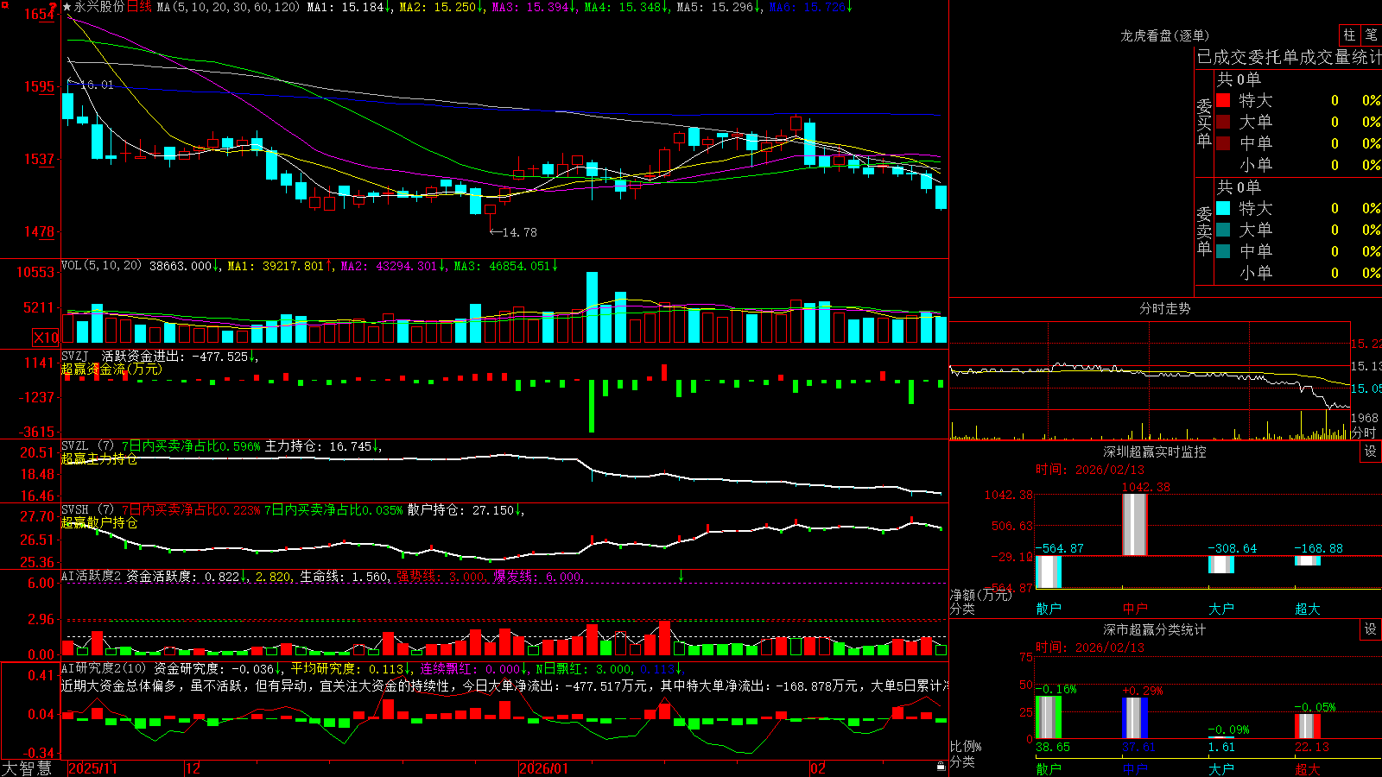Select the 超大 category in 深市超赢分类统计
This screenshot has width=1382, height=777.
coord(1308,769)
